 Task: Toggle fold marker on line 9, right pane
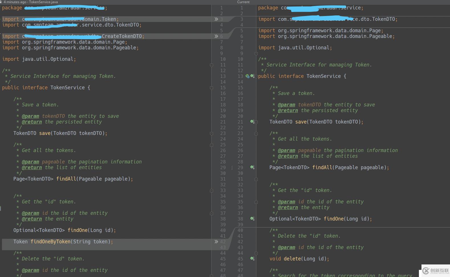coord(256,54)
